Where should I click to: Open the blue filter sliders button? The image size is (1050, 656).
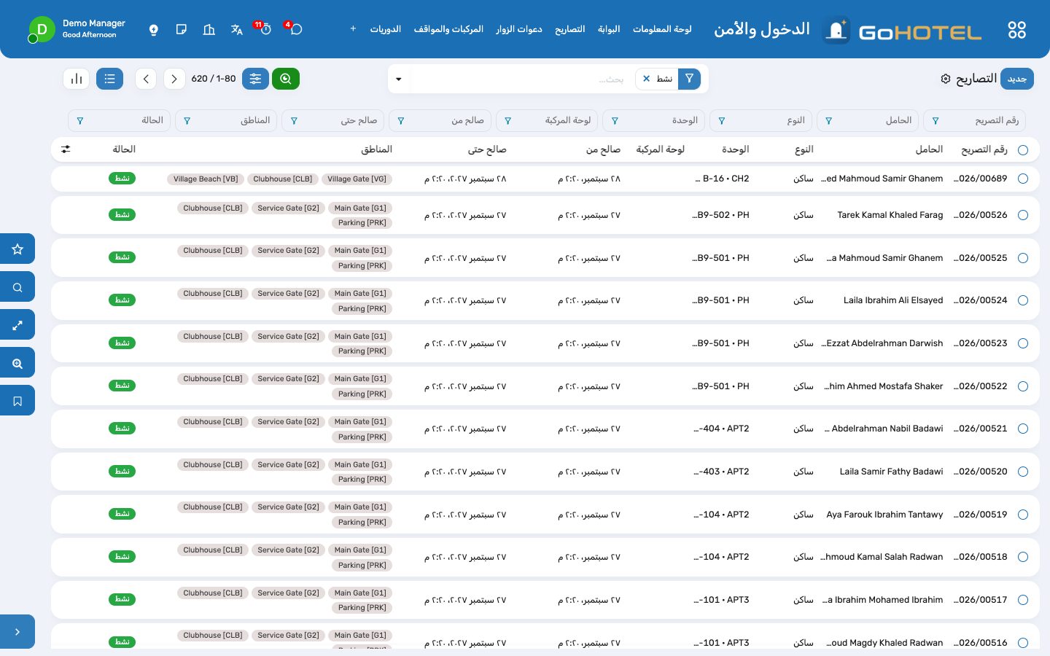(255, 79)
